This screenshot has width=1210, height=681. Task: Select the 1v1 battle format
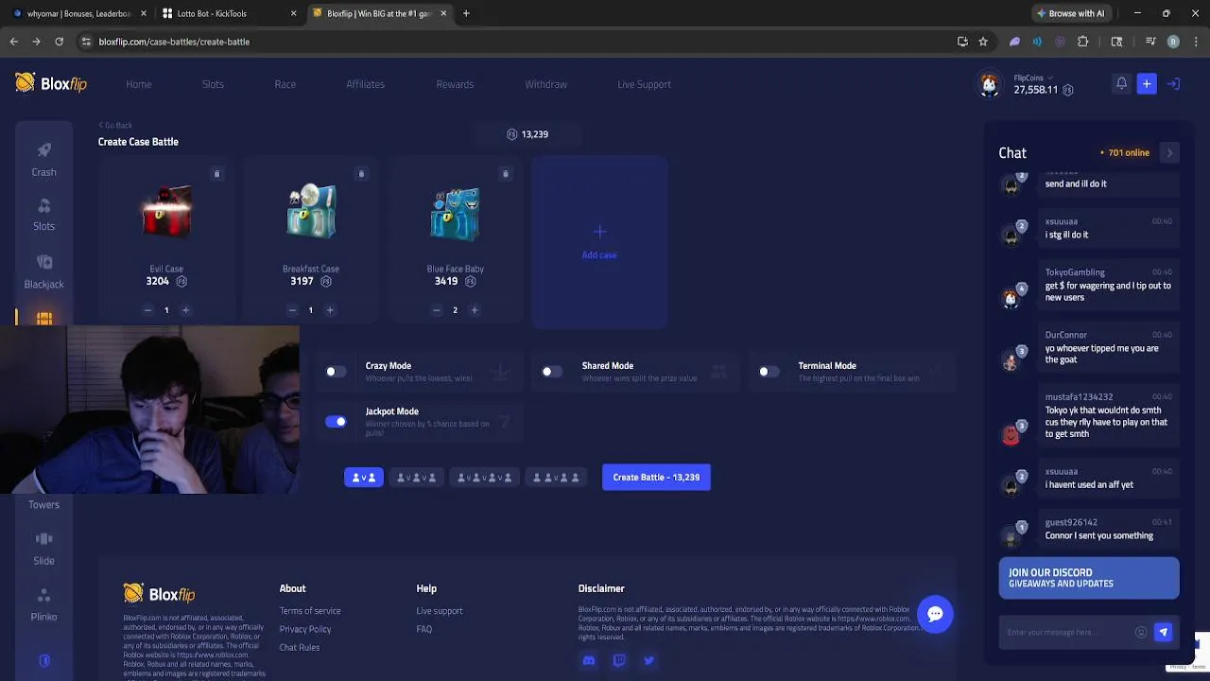coord(363,478)
